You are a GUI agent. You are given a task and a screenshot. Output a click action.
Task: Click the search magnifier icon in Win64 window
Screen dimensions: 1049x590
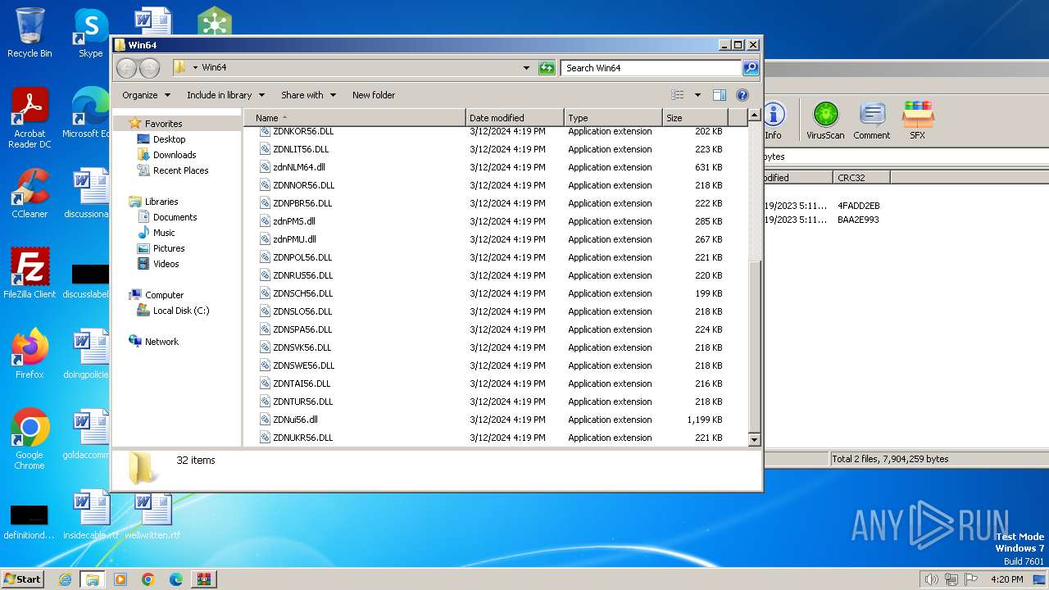coord(750,68)
